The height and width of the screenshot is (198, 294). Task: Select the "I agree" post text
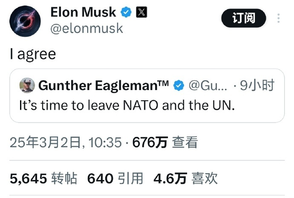pyautogui.click(x=33, y=54)
